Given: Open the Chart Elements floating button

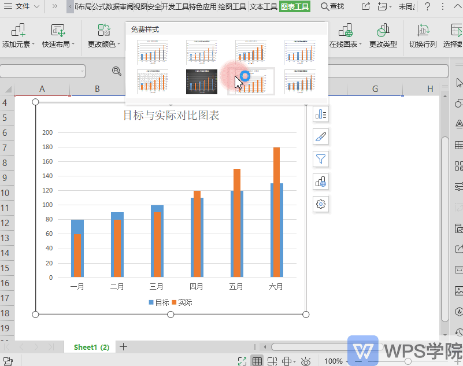Looking at the screenshot, I should pos(321,114).
